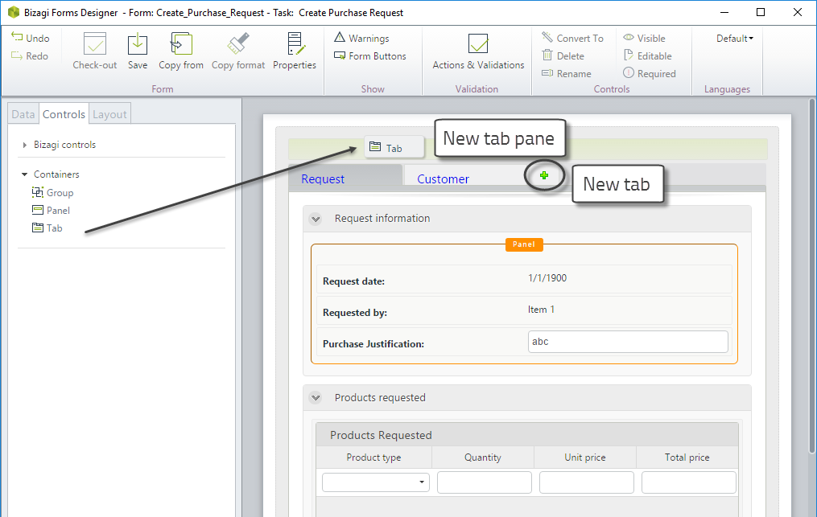
Task: Click the Product type column header
Action: (x=373, y=458)
